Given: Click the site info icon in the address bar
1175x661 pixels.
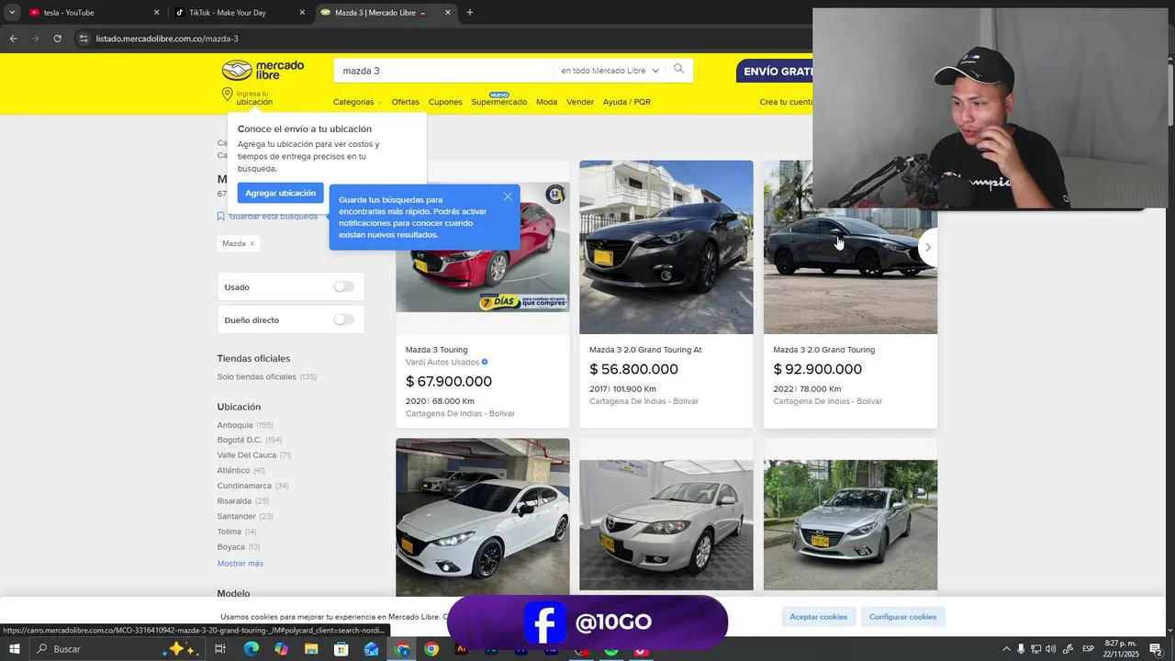Looking at the screenshot, I should 84,39.
